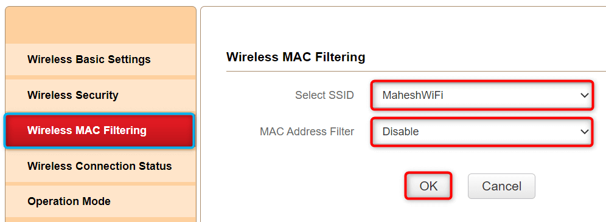Viewport: 606px width, 222px height.
Task: Expand the Select SSID dropdown
Action: coord(481,95)
